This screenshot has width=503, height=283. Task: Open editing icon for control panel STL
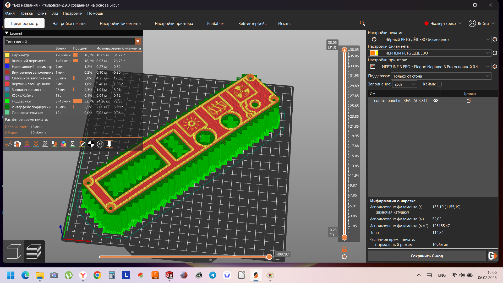[469, 101]
